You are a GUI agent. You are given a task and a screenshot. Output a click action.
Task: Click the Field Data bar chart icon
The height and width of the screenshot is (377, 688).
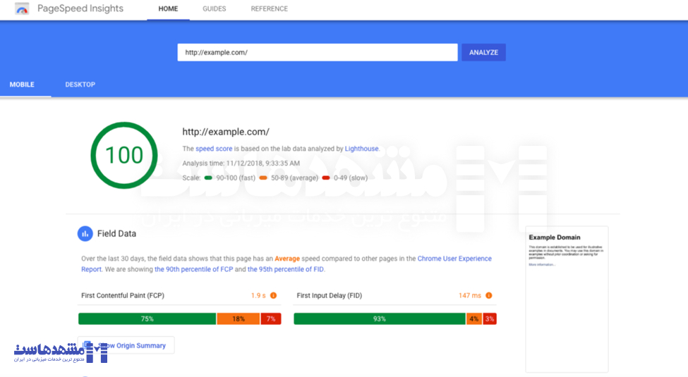[85, 233]
